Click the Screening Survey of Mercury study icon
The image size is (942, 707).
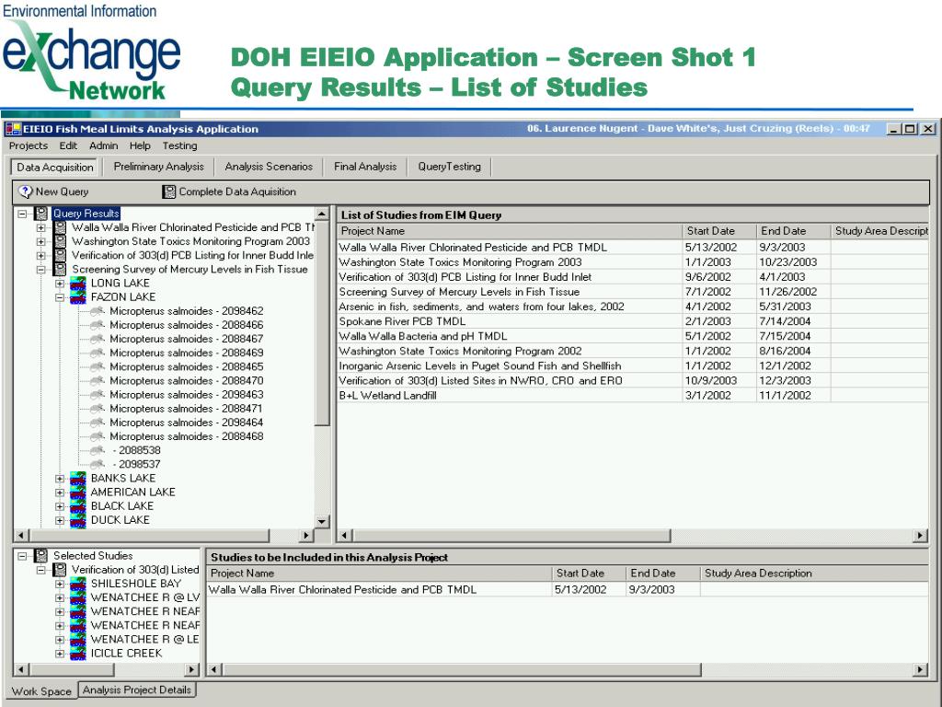click(x=60, y=269)
